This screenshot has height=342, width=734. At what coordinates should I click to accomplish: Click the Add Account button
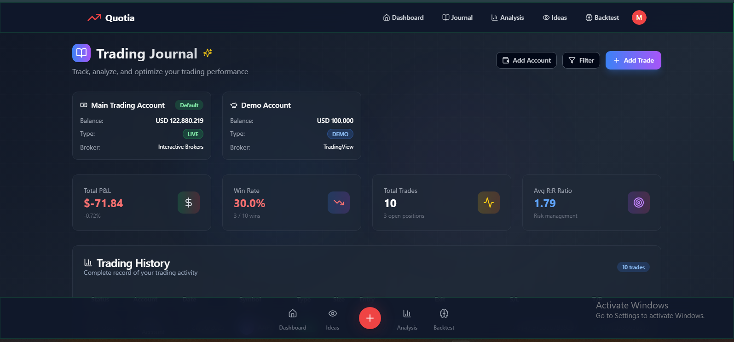526,60
